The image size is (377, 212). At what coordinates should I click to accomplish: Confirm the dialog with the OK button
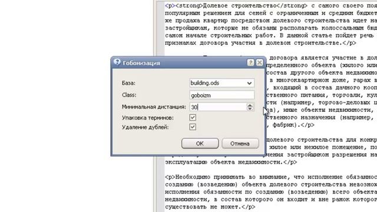[x=200, y=144]
